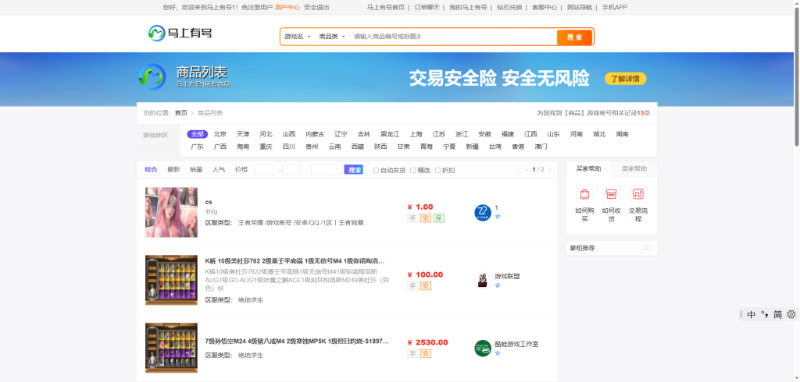Check the 折扣 filter checkbox
Viewport: 800px width, 382px height.
coord(437,170)
